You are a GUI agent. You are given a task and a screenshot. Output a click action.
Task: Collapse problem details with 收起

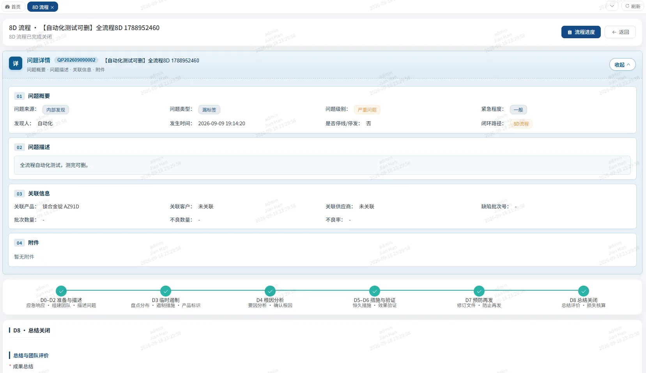[x=622, y=65]
